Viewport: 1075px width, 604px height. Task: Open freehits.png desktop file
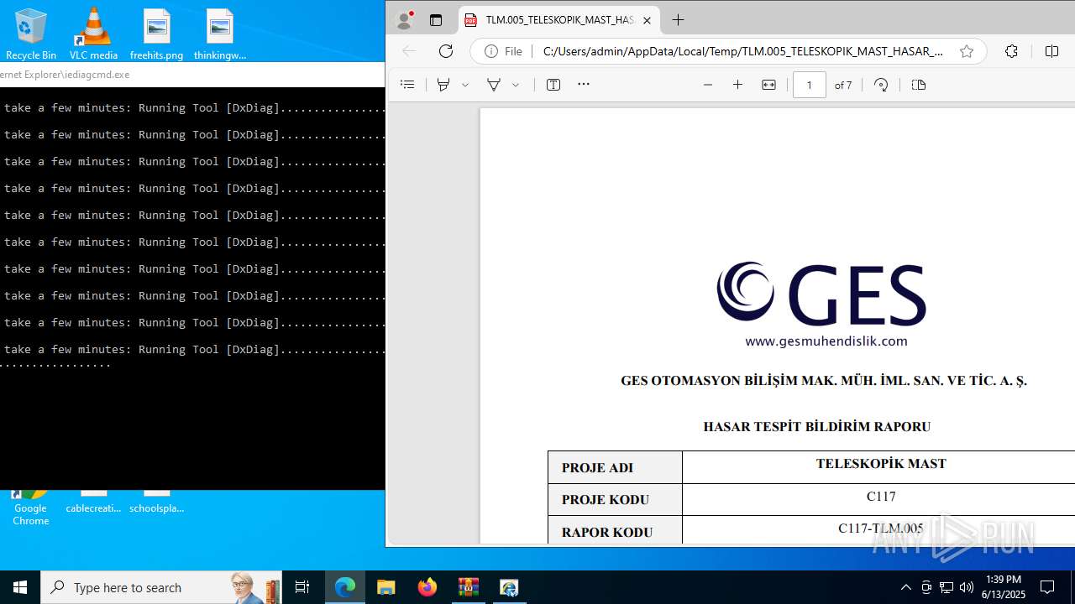tap(156, 34)
